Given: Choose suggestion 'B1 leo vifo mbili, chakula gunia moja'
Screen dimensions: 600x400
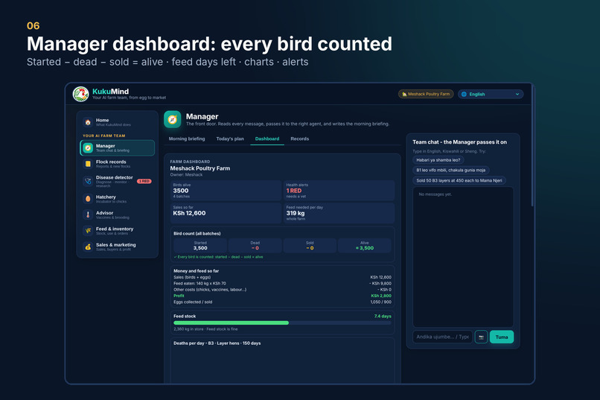Looking at the screenshot, I should (x=451, y=170).
